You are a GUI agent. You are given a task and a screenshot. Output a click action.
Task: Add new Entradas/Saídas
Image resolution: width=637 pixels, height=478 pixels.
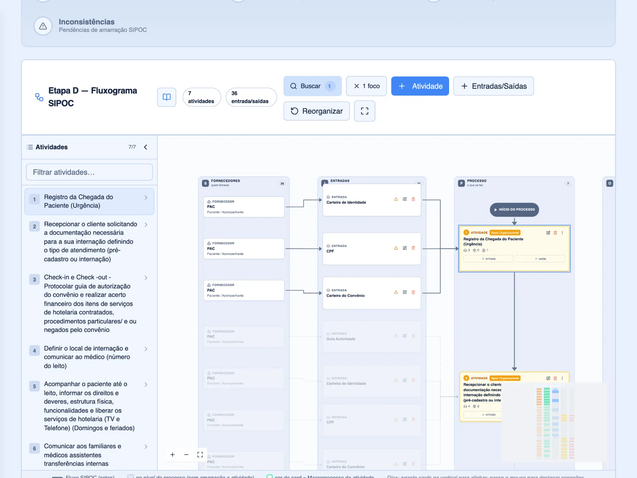coord(494,86)
